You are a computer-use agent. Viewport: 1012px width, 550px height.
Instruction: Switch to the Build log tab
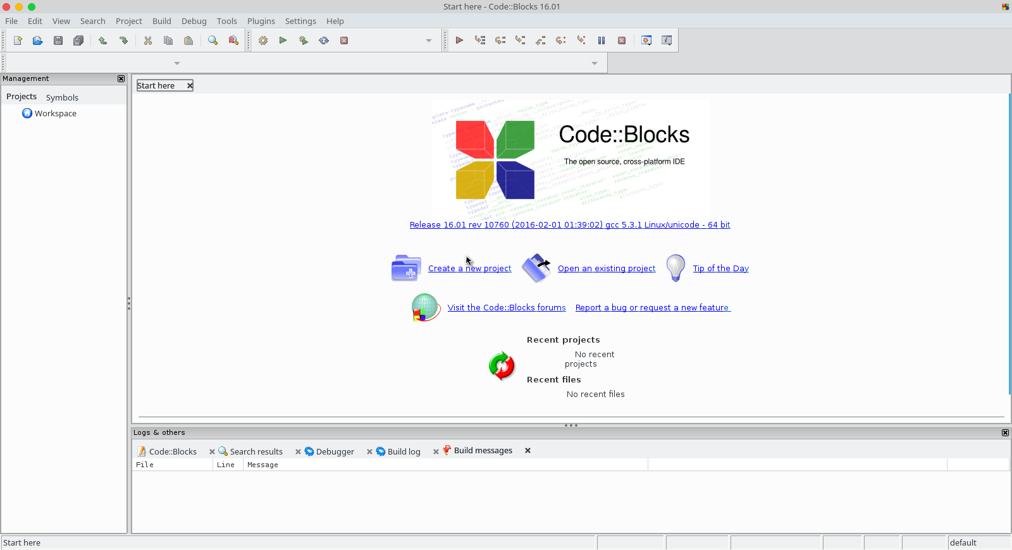click(x=398, y=451)
